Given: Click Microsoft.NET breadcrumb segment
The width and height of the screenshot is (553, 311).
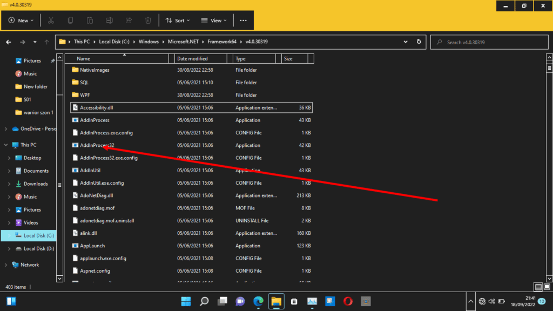Looking at the screenshot, I should [x=183, y=42].
